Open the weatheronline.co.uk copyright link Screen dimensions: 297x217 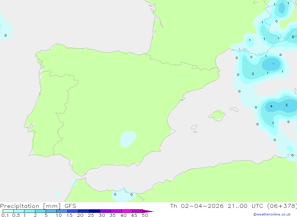[x=272, y=214]
